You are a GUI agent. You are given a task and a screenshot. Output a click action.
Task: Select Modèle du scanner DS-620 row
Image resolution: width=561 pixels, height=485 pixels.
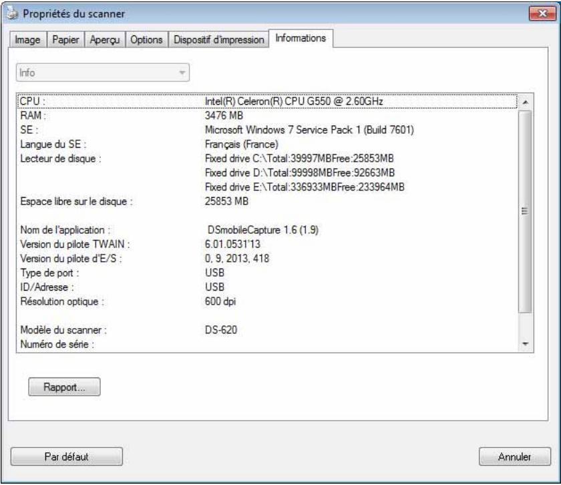tap(267, 331)
